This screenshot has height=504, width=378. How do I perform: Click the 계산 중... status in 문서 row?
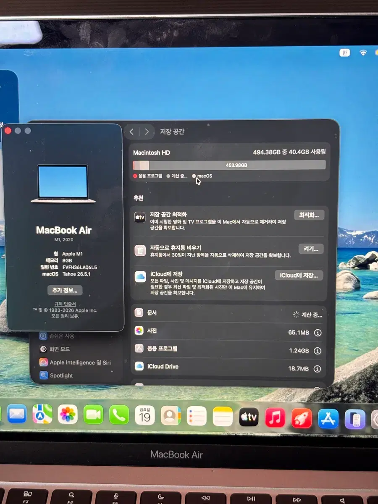point(307,315)
